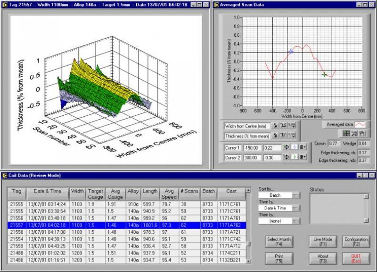This screenshot has width=377, height=272.
Task: Click 'Thickness (% from mean)' axis name field
Action: (x=247, y=136)
